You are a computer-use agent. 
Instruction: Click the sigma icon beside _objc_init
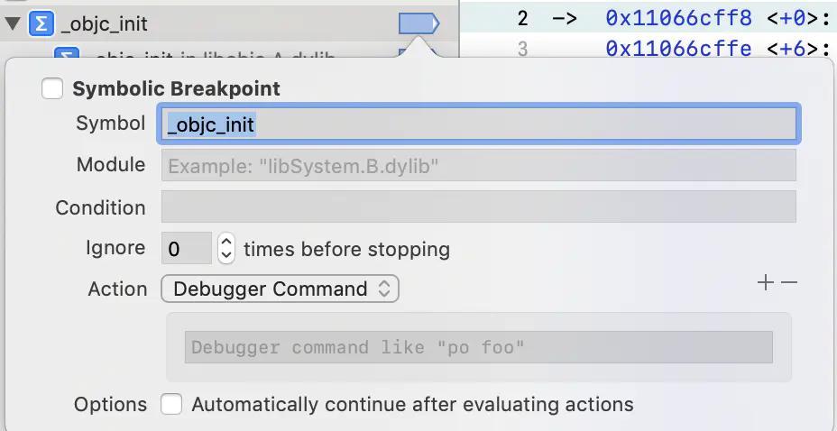click(x=41, y=23)
